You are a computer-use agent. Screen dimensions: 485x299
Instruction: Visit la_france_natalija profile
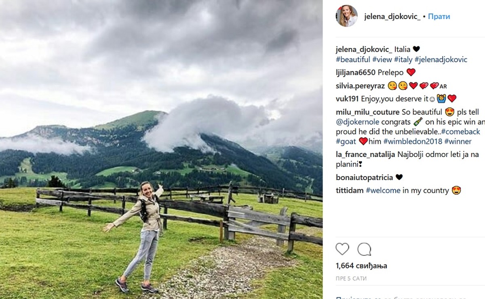[365, 154]
